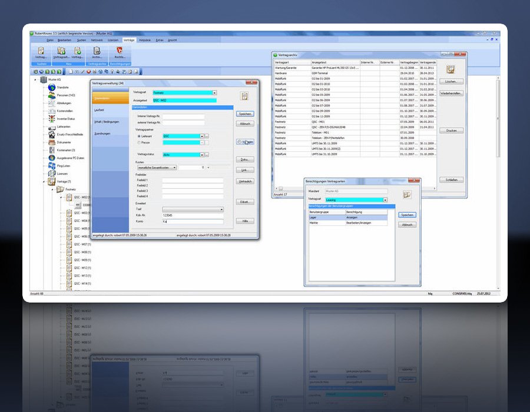Click icon in Berechtigungen Vertragsarten dialog
This screenshot has width=530, height=412.
(407, 194)
